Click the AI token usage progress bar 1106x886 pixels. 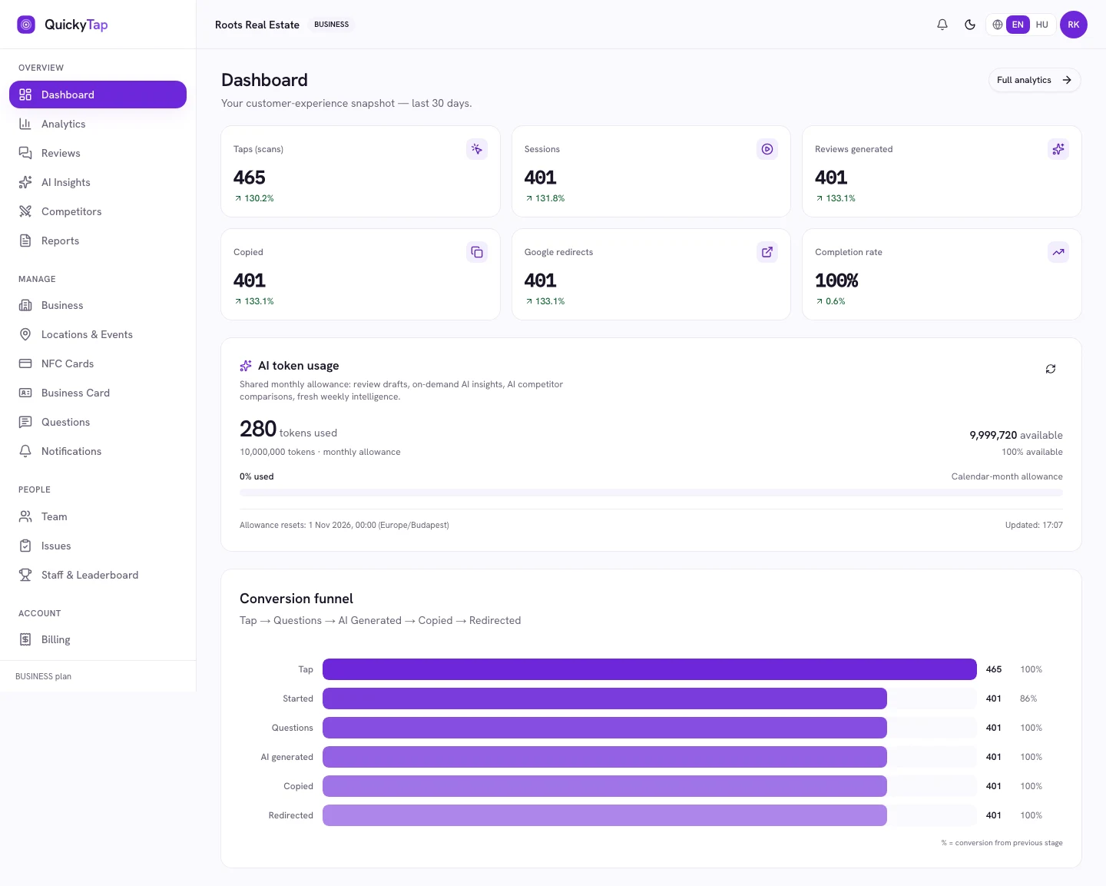[x=651, y=493]
